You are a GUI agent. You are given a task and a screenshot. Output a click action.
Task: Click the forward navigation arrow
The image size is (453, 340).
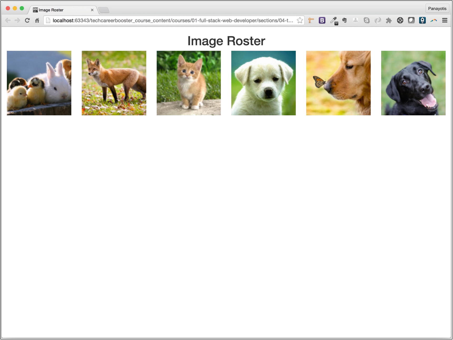pos(17,20)
